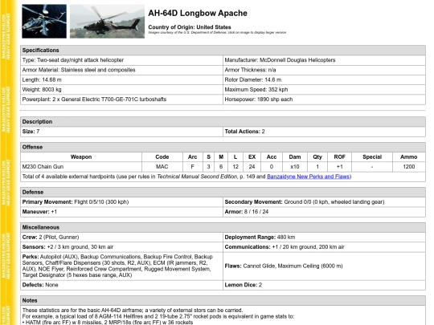Click Weight: 8003 kg cell
434x325 pixels.
coord(121,90)
